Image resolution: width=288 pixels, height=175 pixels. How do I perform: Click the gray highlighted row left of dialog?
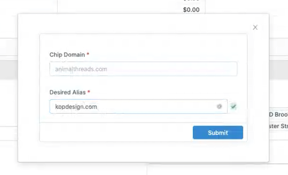click(9, 70)
